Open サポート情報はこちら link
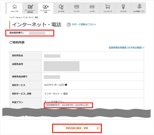This screenshot has height=135, width=154. click(x=83, y=25)
